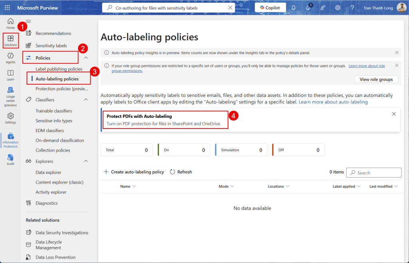Open Learn more about auto-labeling link
Viewport: 409px width, 263px height.
coord(333,102)
